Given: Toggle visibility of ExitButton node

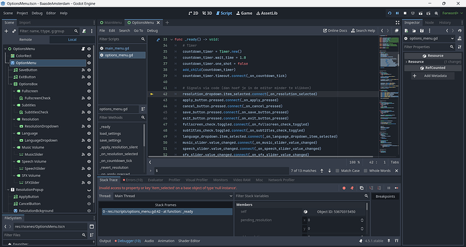Looking at the screenshot, I should click(x=89, y=77).
